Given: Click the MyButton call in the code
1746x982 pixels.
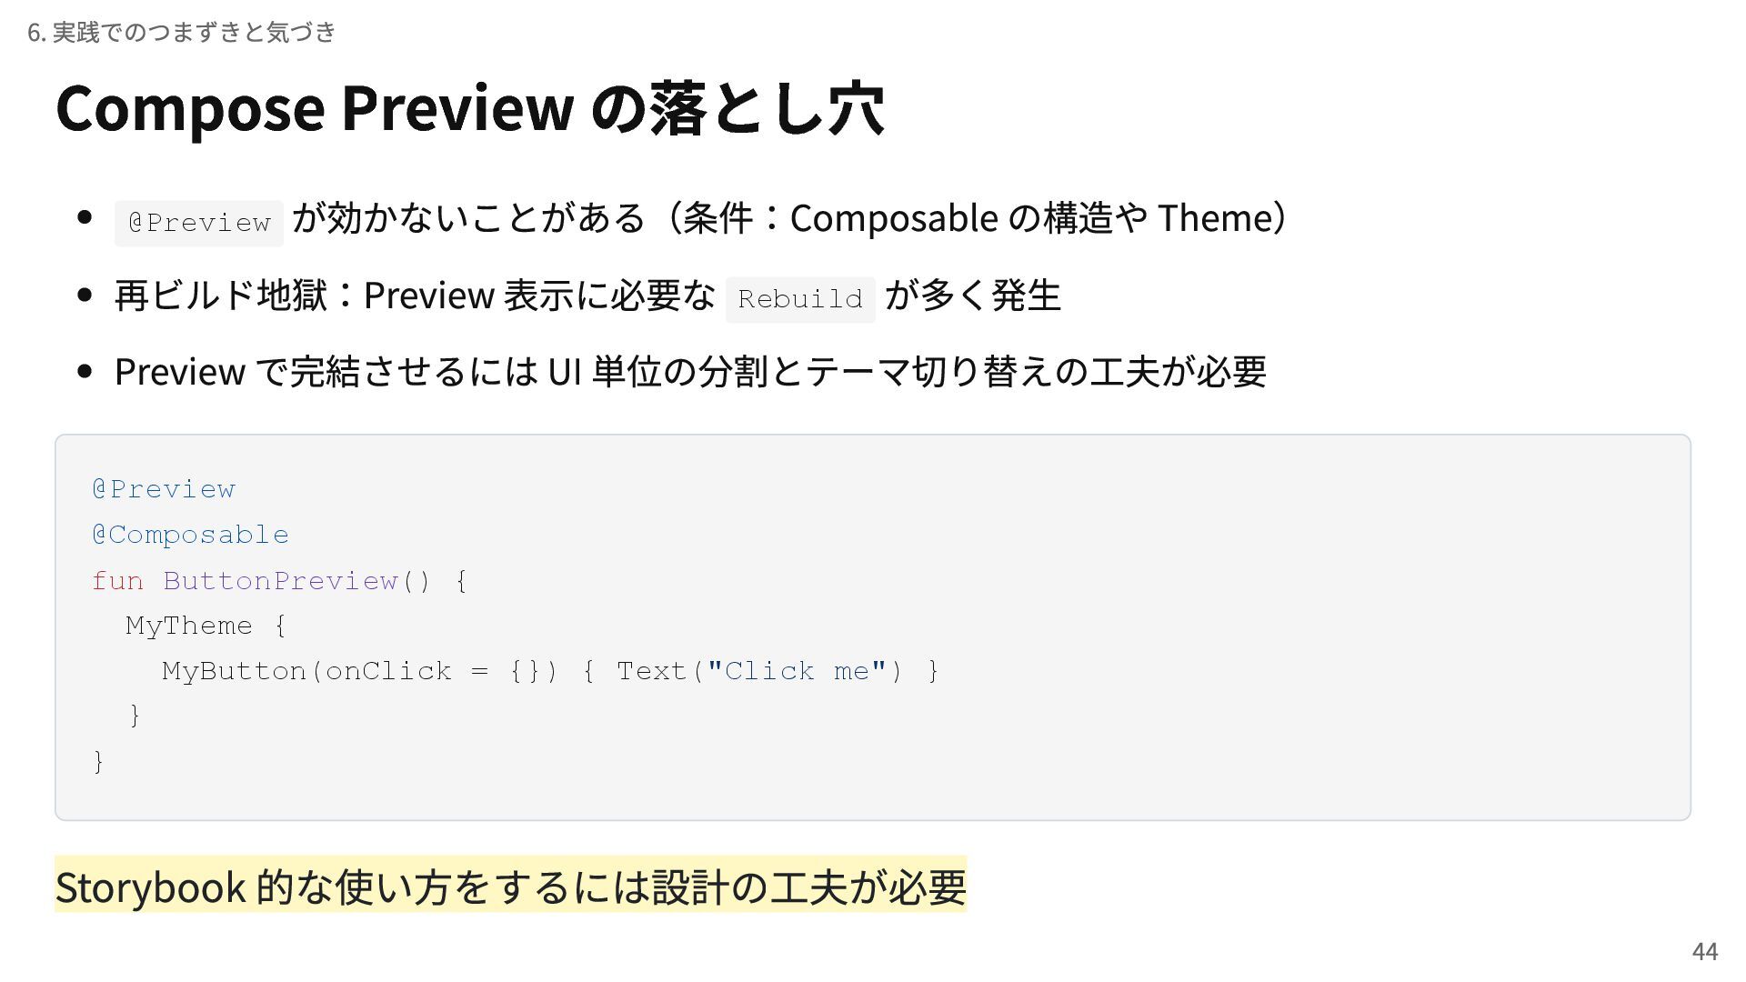Looking at the screenshot, I should point(235,671).
